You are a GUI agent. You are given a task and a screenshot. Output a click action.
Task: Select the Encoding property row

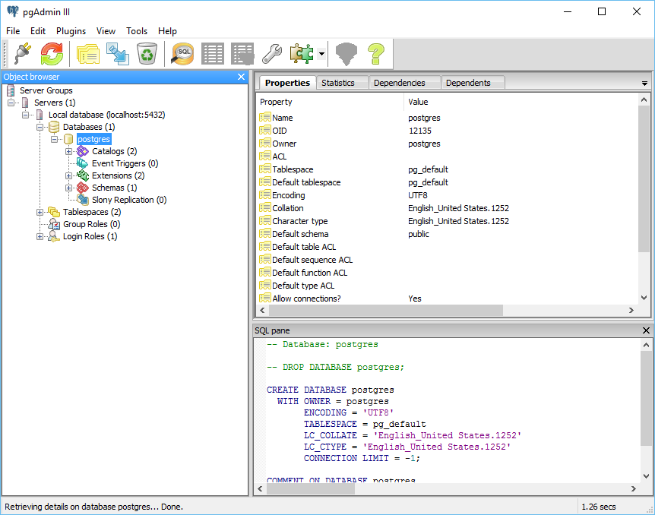coord(447,195)
